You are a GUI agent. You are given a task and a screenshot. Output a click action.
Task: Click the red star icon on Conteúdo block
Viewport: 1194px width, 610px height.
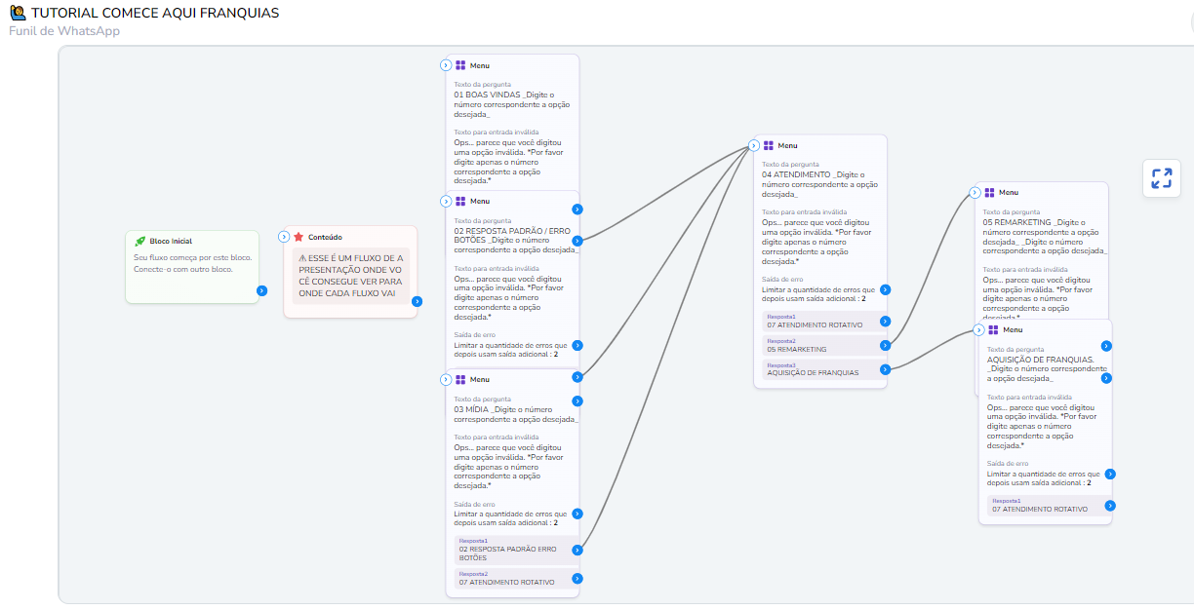[x=298, y=237]
